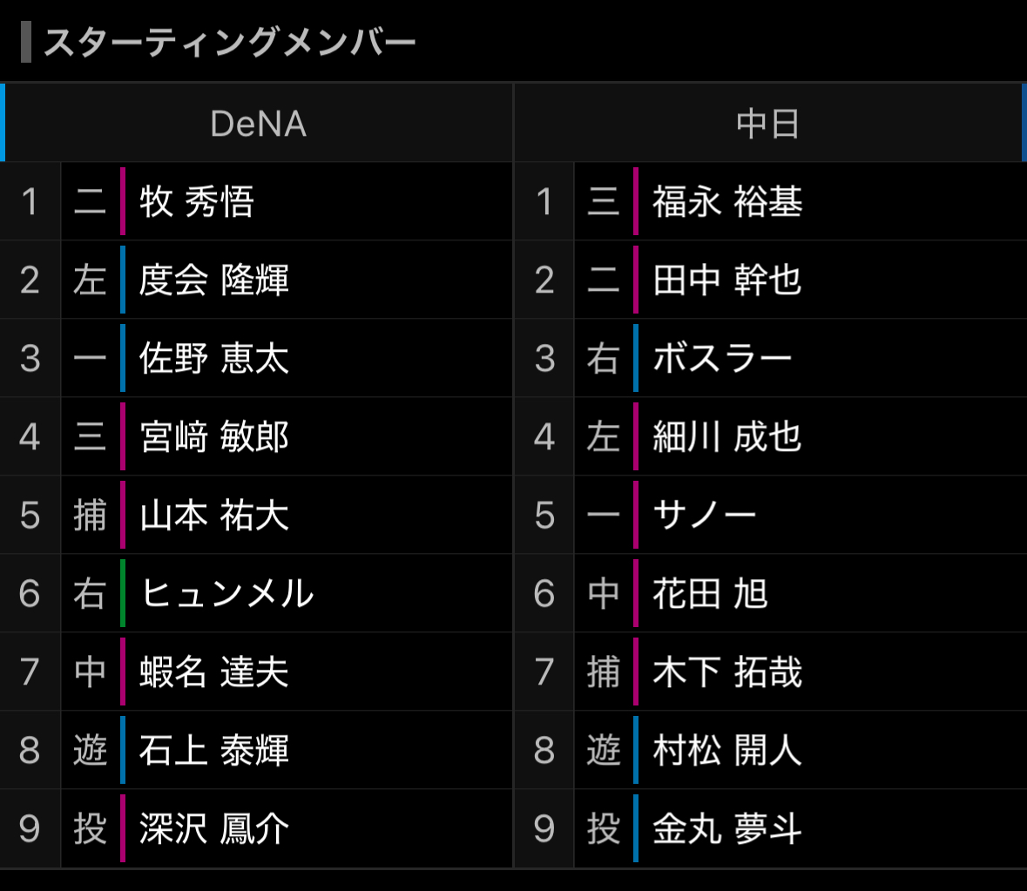Viewport: 1027px width, 891px height.
Task: Tap 中日 starting pitcher 金丸 夢斗
Action: [x=727, y=829]
